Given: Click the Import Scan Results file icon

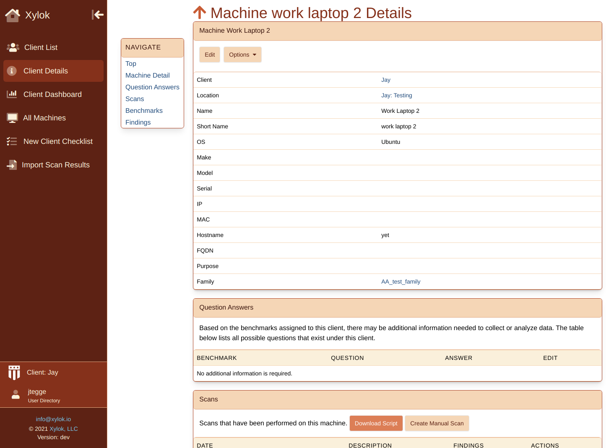Looking at the screenshot, I should click(x=12, y=165).
